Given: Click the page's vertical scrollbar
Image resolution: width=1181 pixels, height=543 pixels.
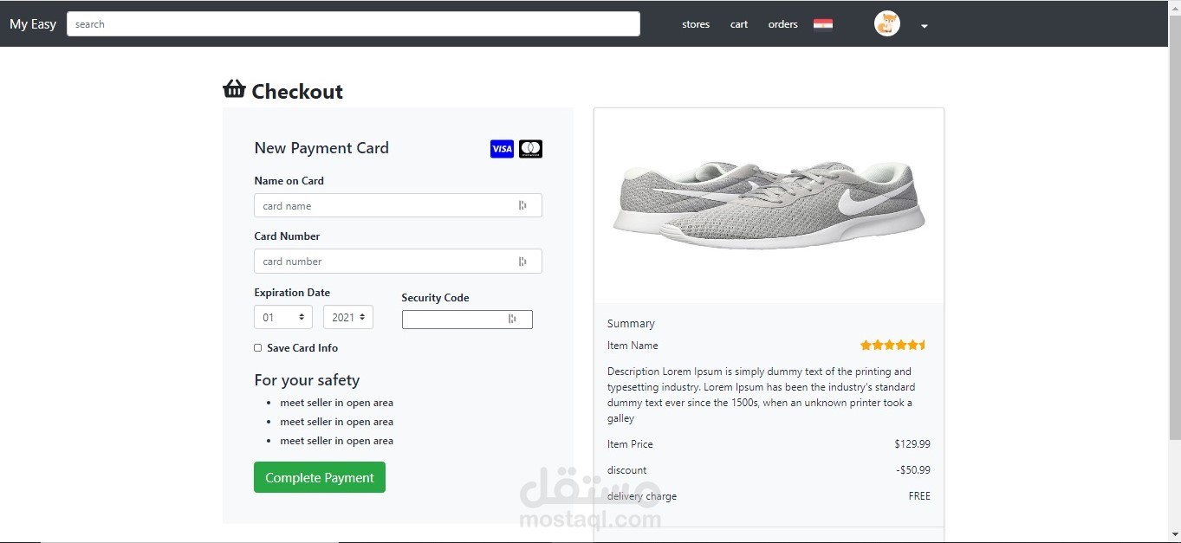Looking at the screenshot, I should 1174,260.
